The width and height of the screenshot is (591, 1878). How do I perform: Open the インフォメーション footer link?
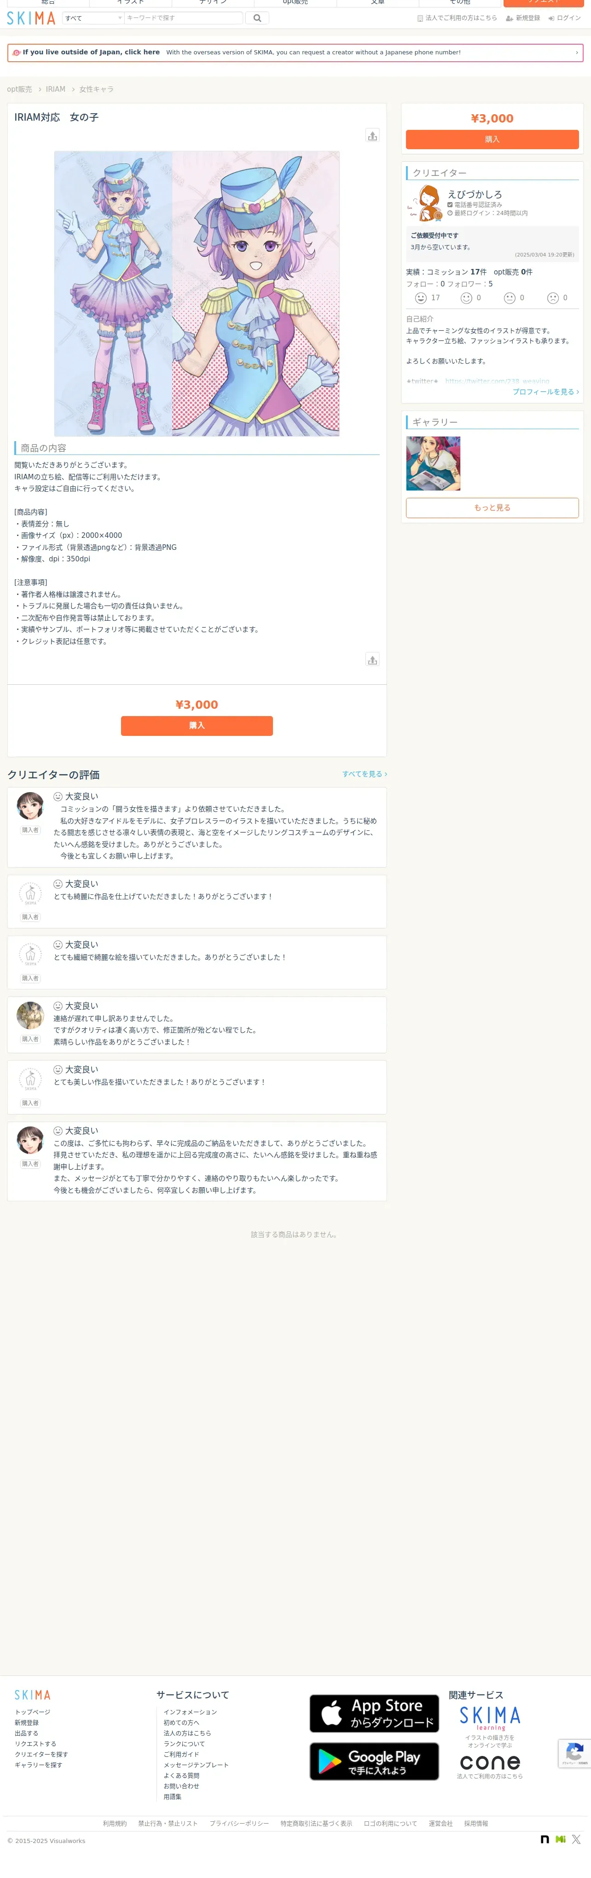190,1712
